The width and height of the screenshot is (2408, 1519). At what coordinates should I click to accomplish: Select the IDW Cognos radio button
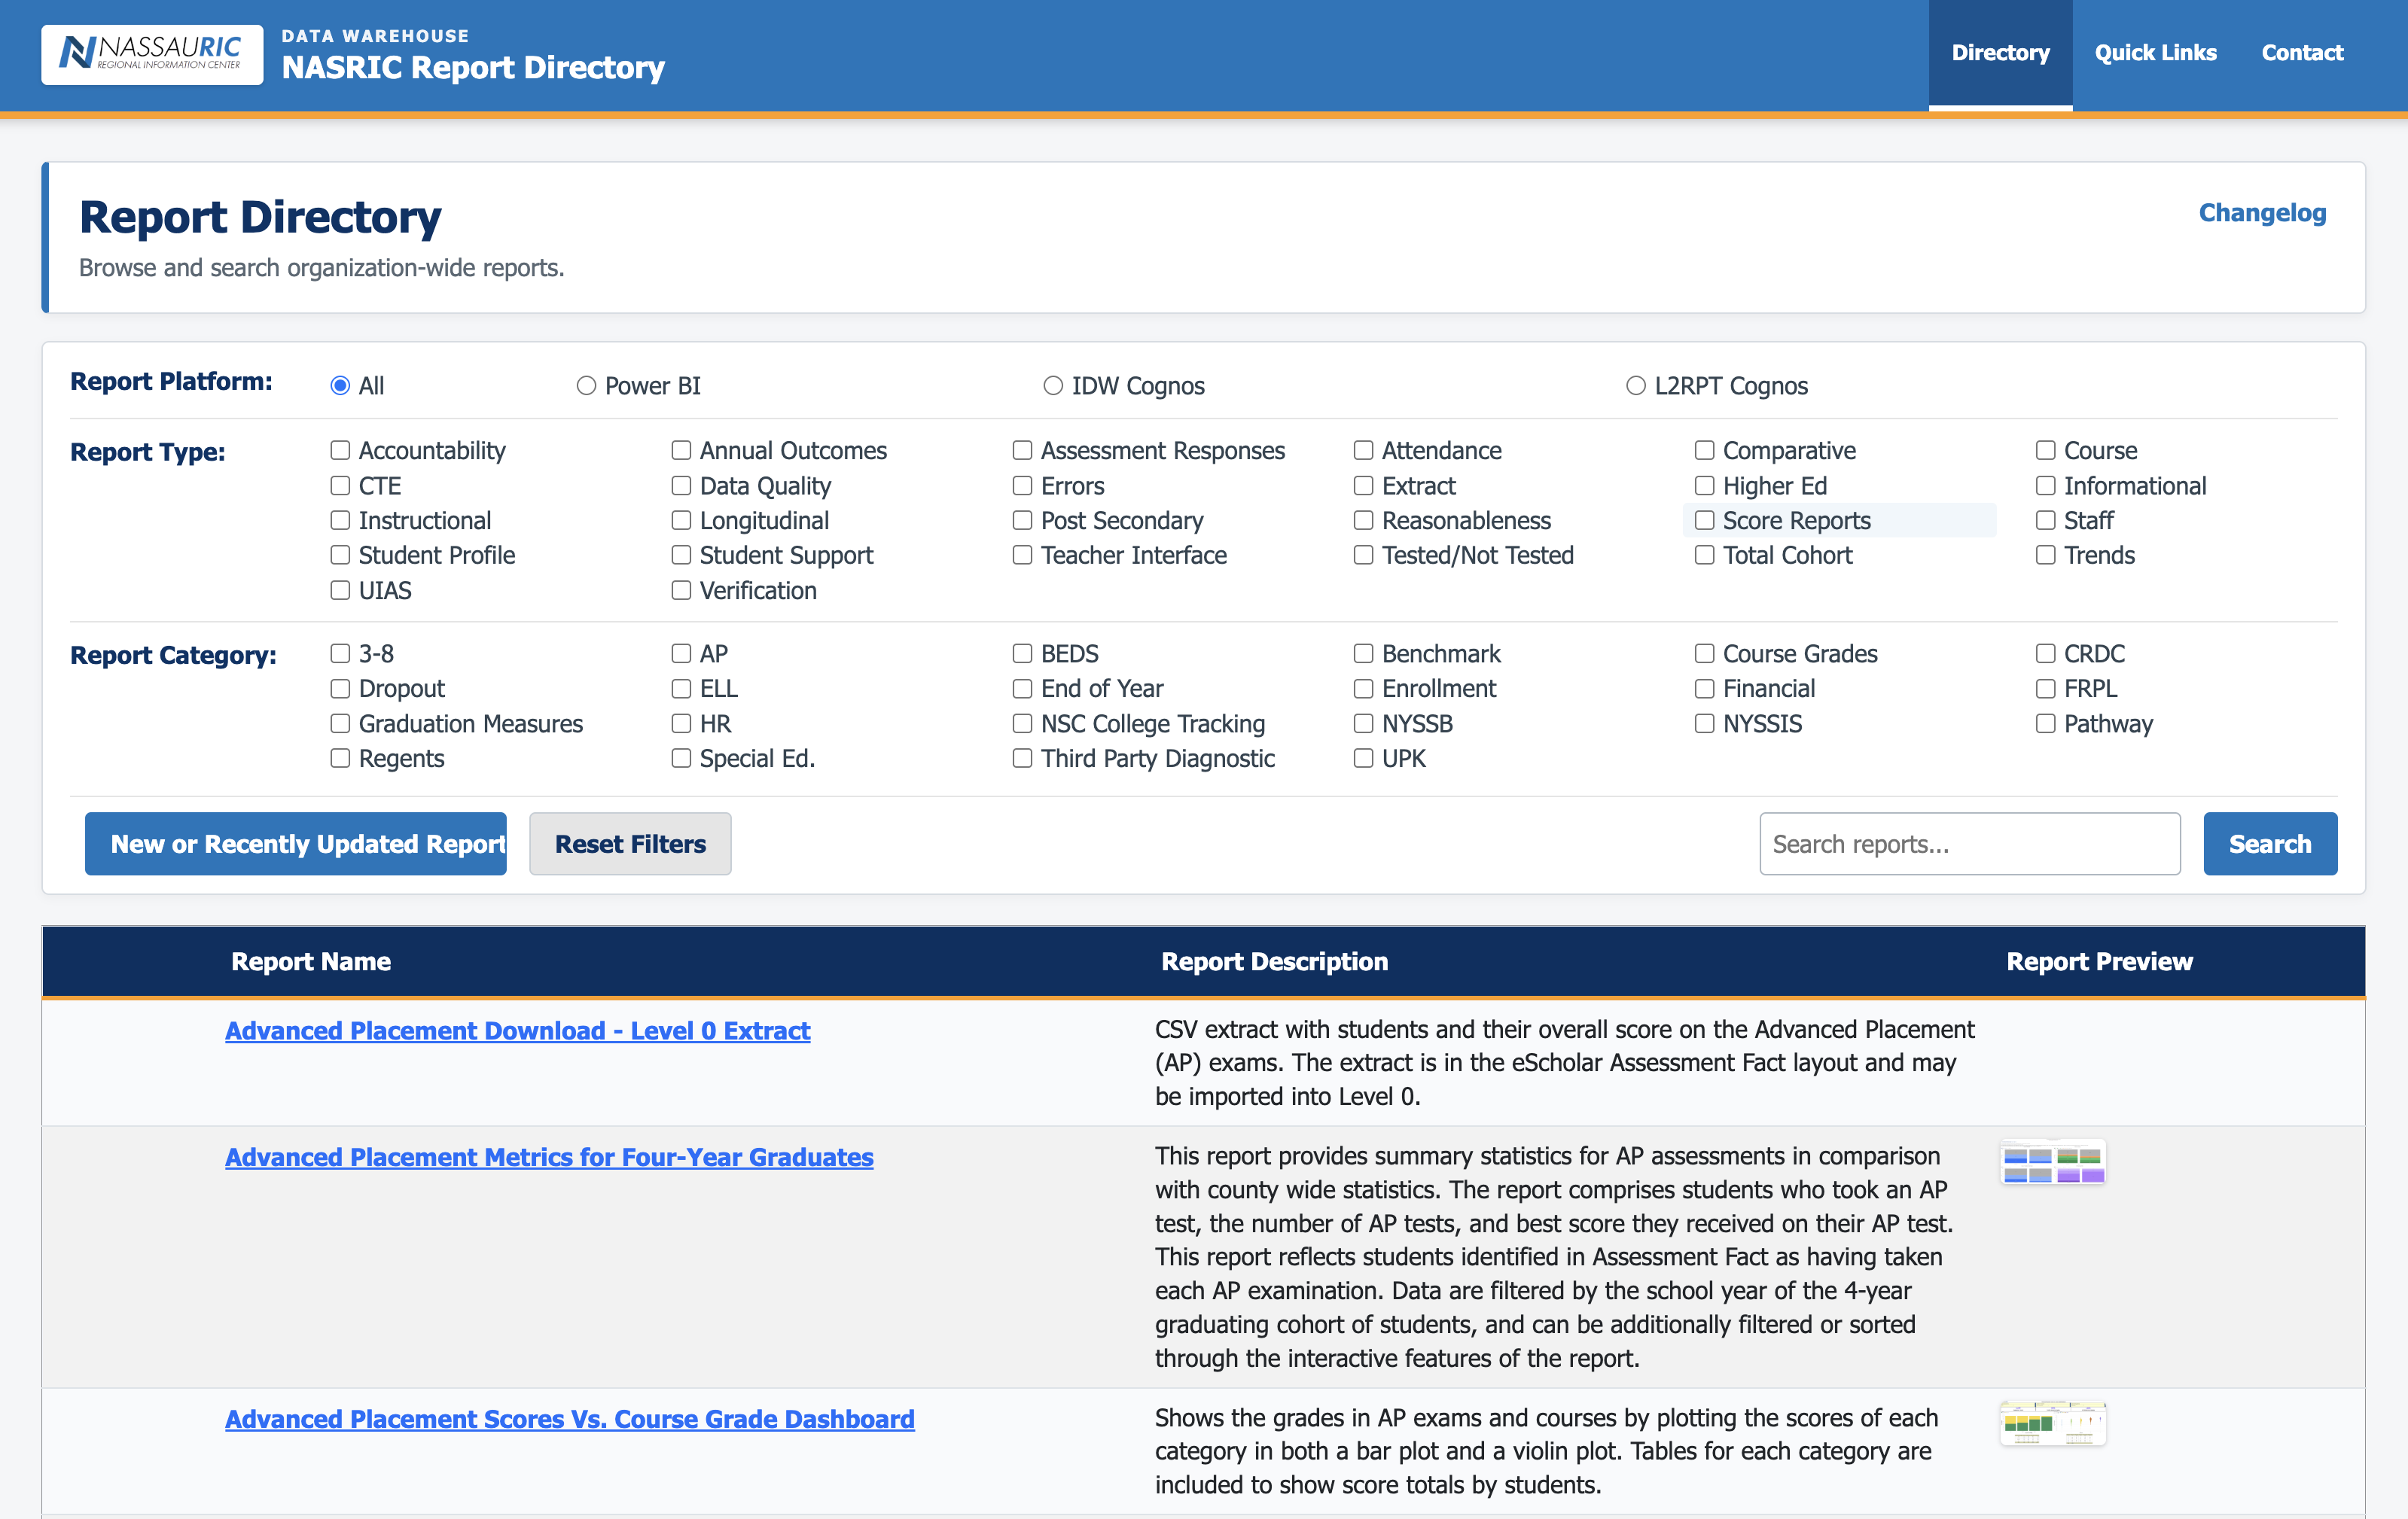[x=1053, y=386]
